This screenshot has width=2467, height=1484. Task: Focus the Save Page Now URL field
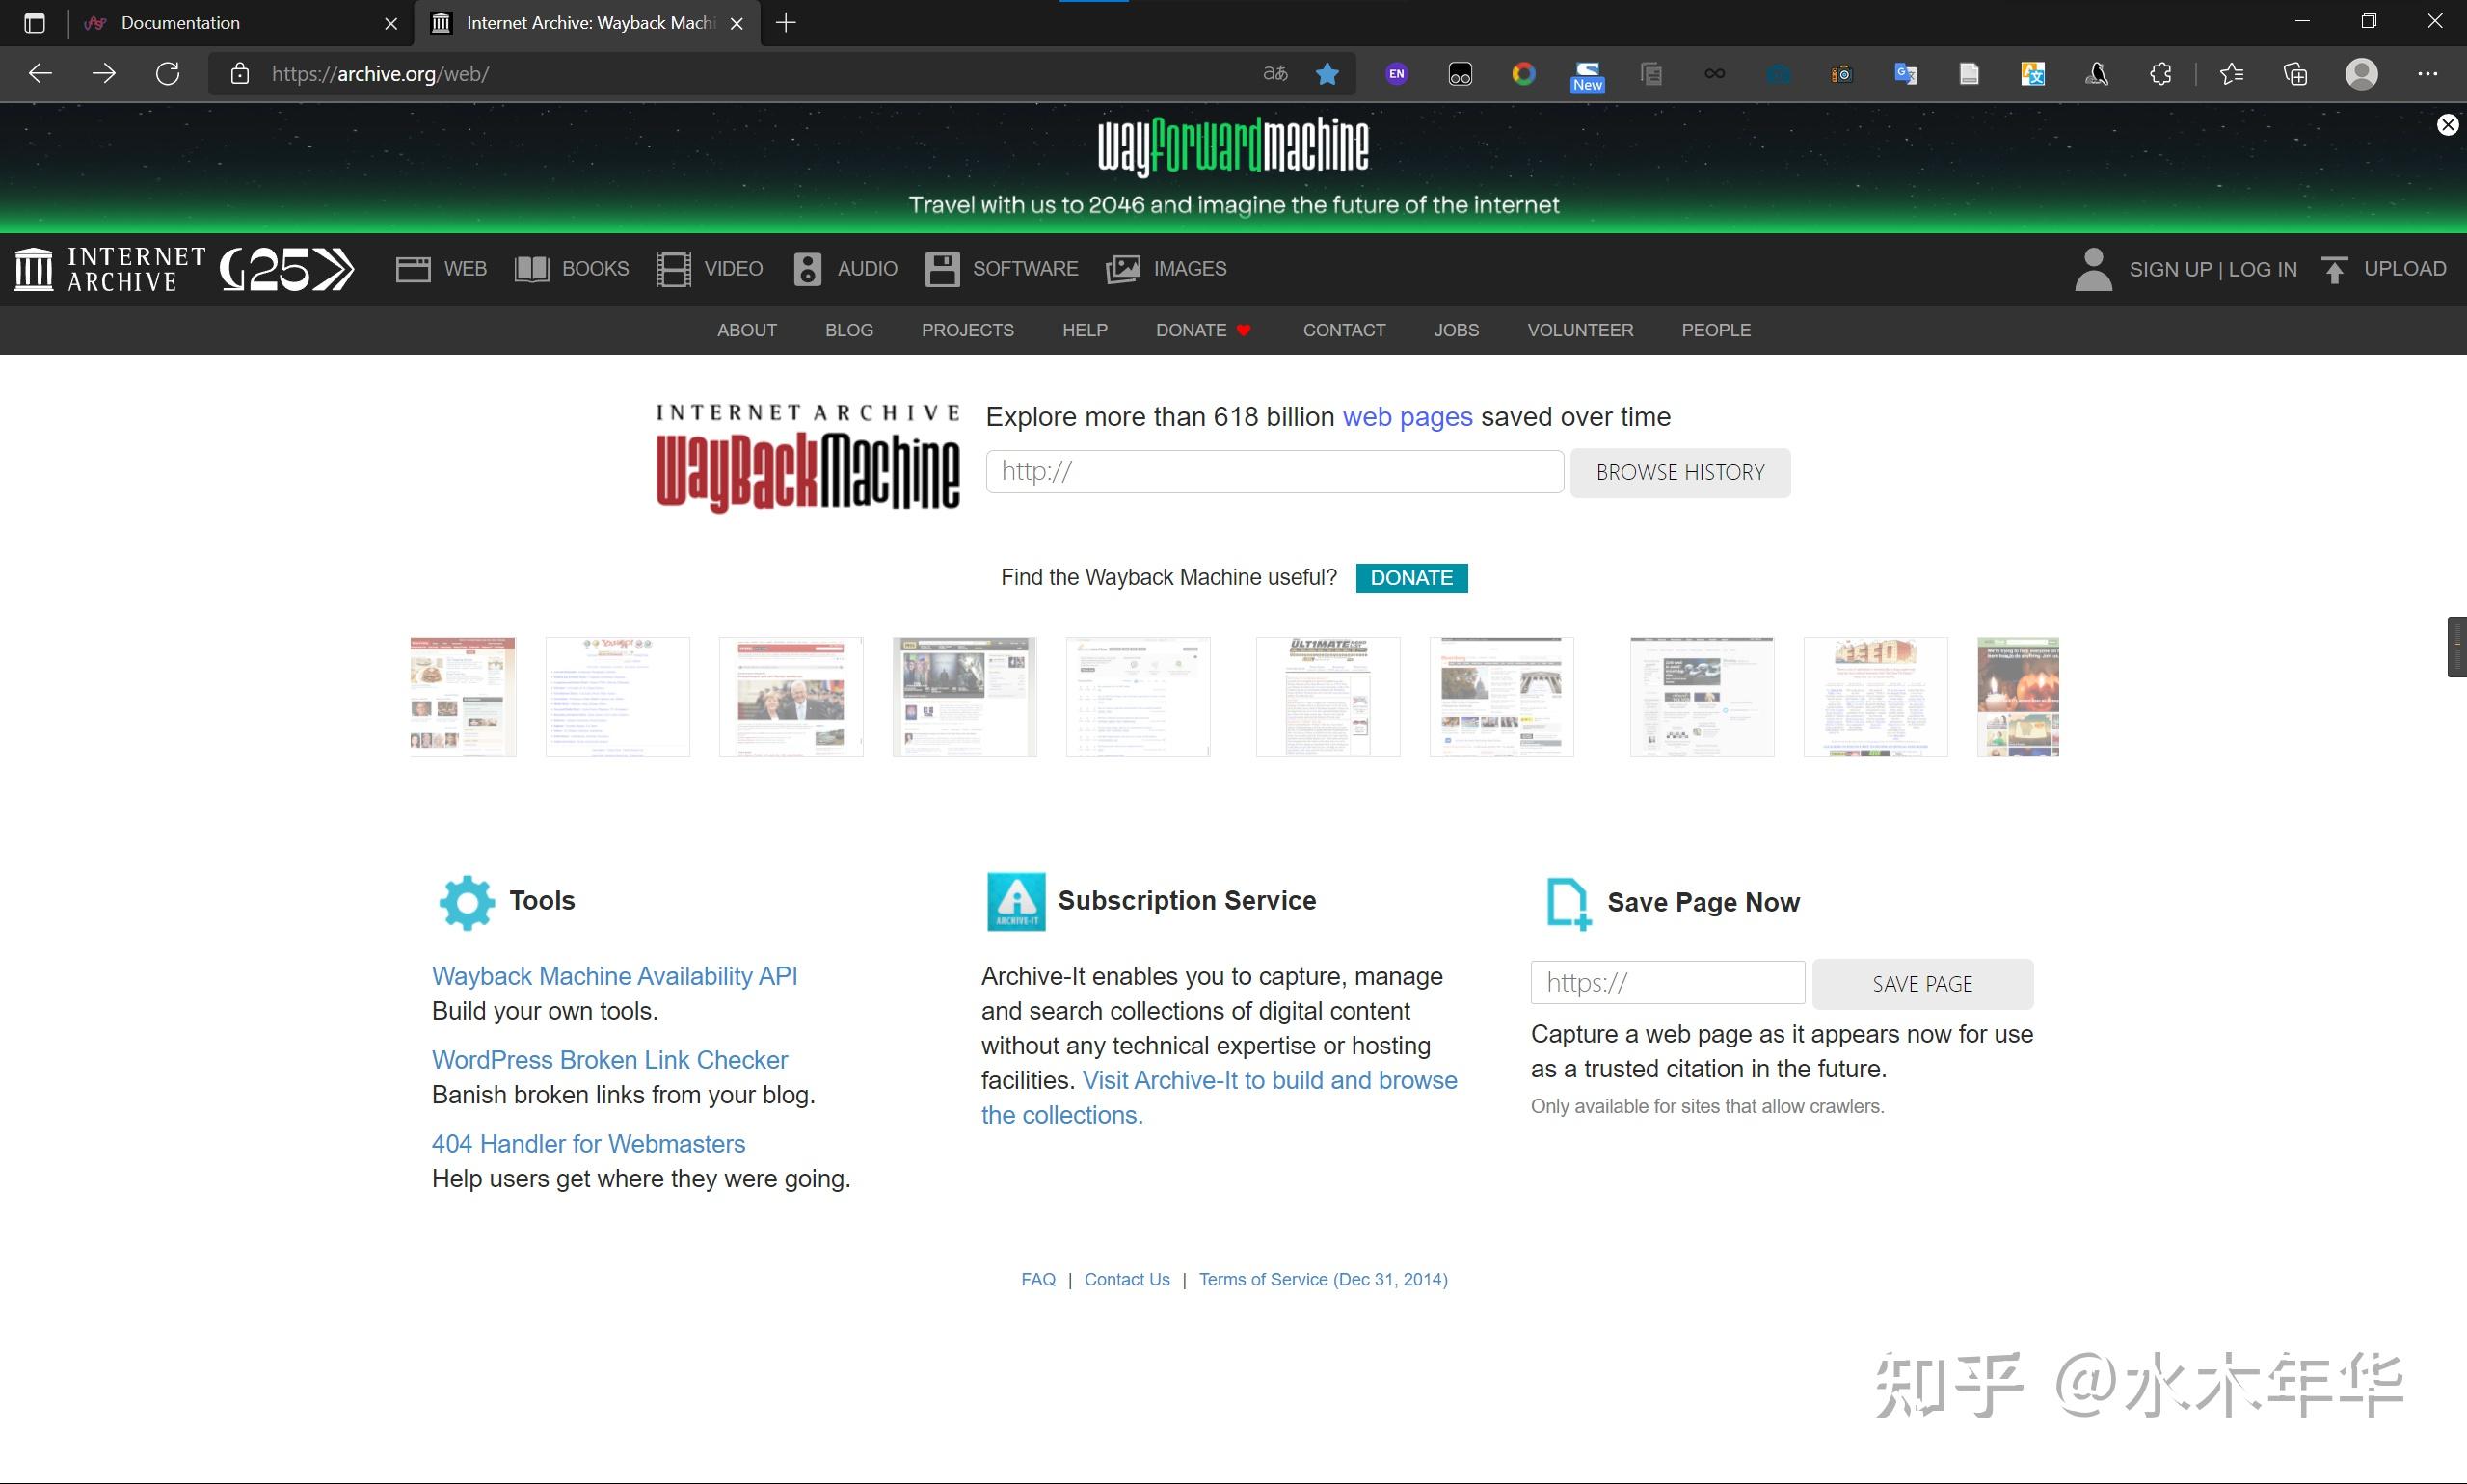1667,983
